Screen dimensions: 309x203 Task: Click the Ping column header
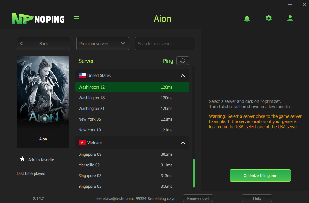(168, 61)
